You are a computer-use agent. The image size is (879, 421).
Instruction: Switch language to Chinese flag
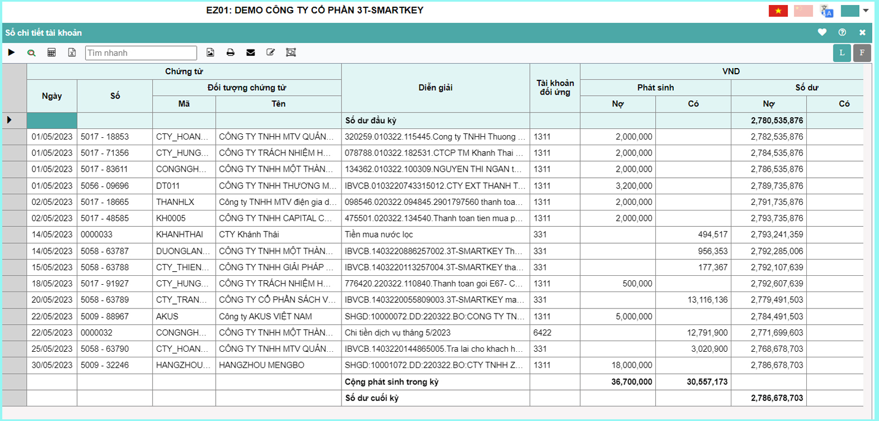(x=803, y=11)
